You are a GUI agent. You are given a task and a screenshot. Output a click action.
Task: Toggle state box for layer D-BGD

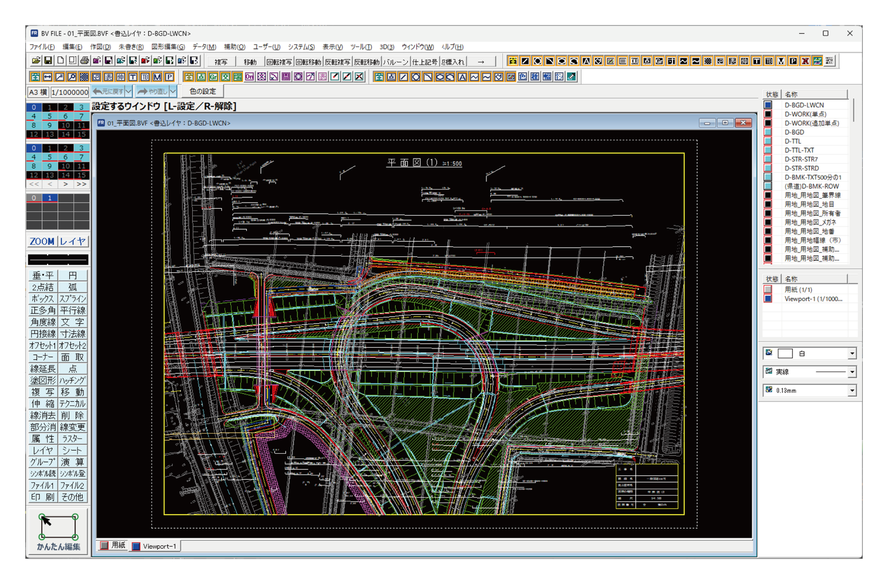click(x=768, y=132)
